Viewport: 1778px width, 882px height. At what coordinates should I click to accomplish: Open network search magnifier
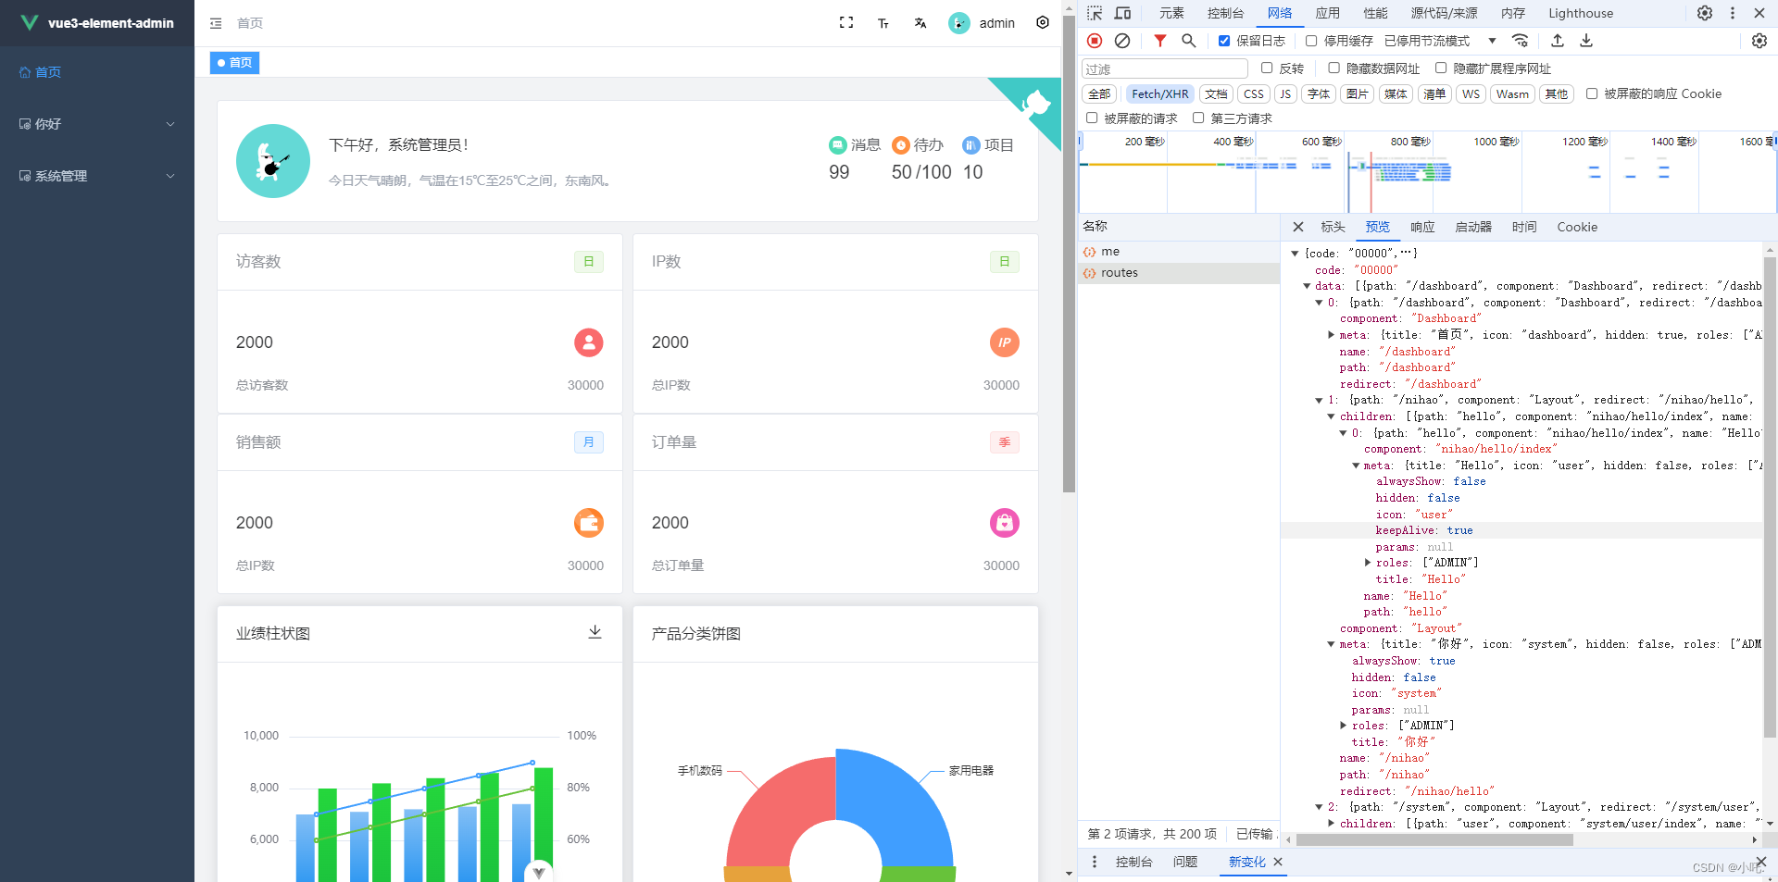tap(1189, 41)
